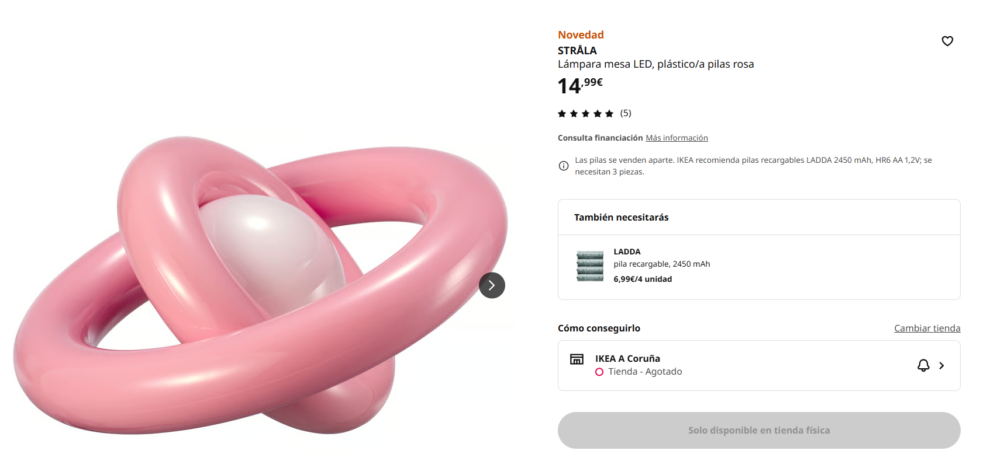
Task: Open store details chevron arrow
Action: [941, 365]
